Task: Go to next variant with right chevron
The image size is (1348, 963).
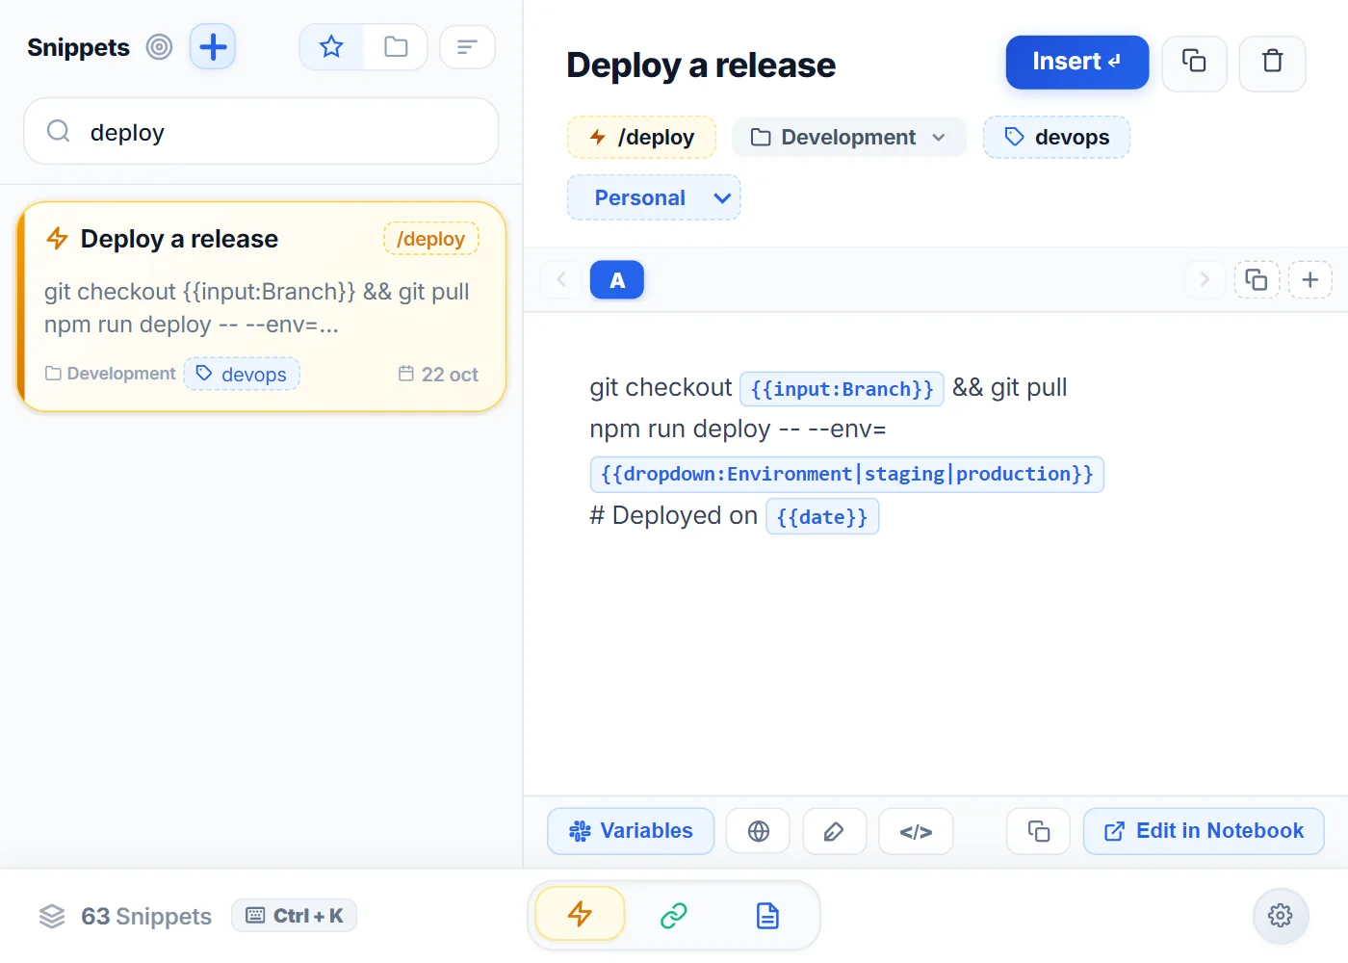Action: (1204, 279)
